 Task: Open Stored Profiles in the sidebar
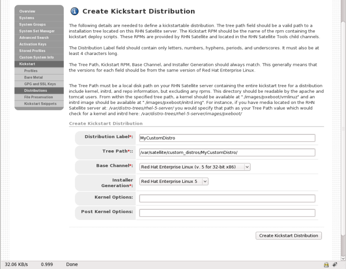click(33, 51)
